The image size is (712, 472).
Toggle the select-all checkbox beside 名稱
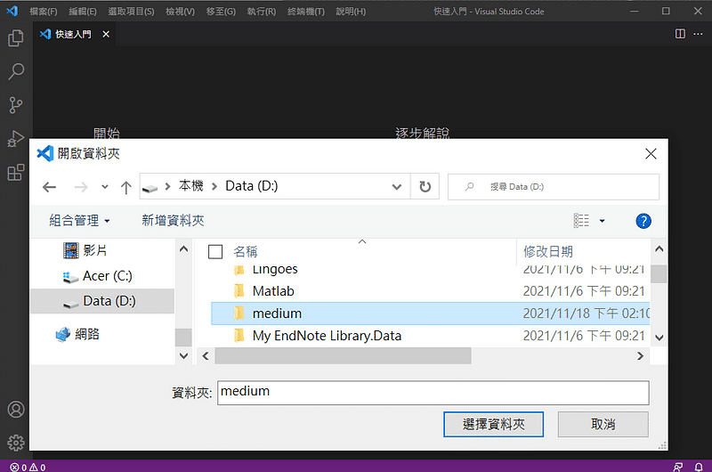point(214,252)
